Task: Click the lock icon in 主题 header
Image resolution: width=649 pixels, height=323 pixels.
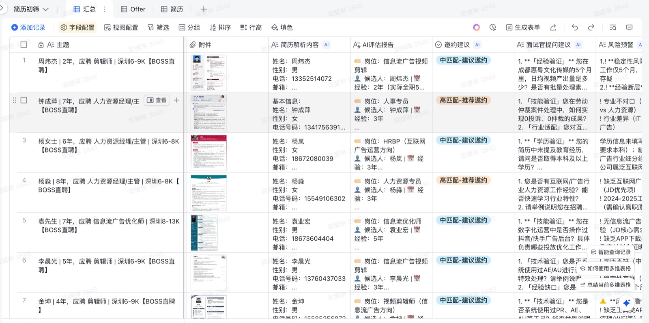Action: (x=41, y=45)
